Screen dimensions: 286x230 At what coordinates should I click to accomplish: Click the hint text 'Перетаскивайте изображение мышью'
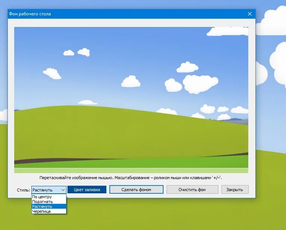pos(76,178)
